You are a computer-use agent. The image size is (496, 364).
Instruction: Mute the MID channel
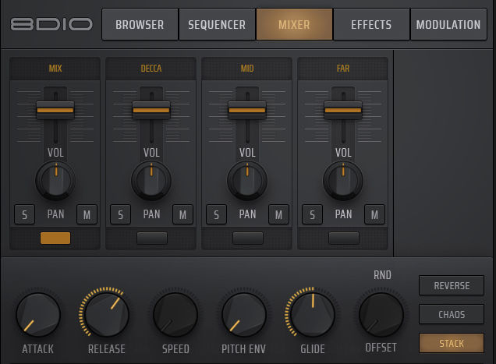pyautogui.click(x=278, y=214)
